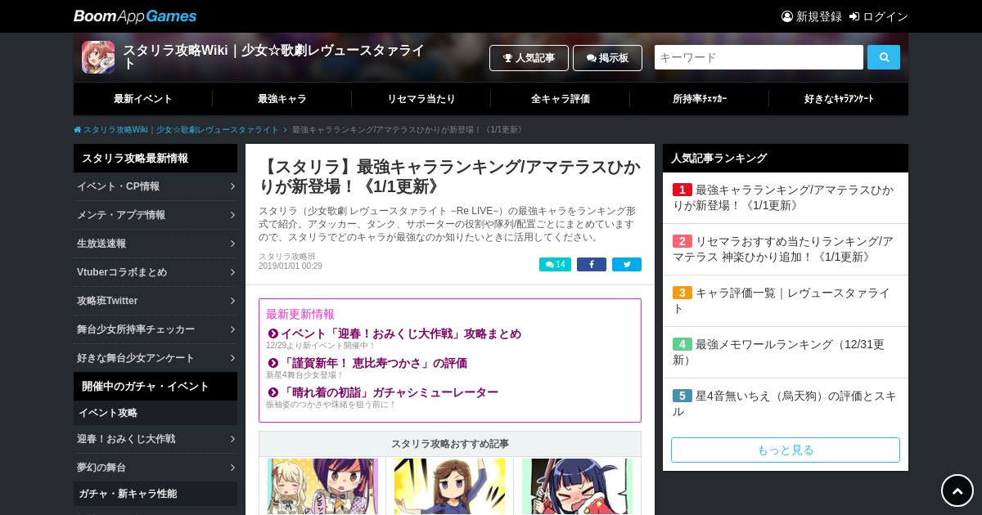This screenshot has width=982, height=515.
Task: Click rank 5 badge in popular ranking
Action: pyautogui.click(x=682, y=396)
